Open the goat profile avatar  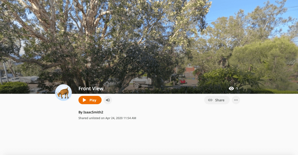tap(64, 93)
